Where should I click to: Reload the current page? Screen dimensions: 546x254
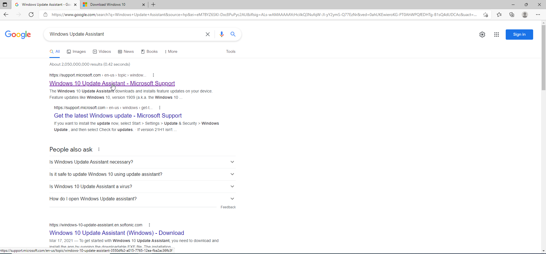[31, 15]
